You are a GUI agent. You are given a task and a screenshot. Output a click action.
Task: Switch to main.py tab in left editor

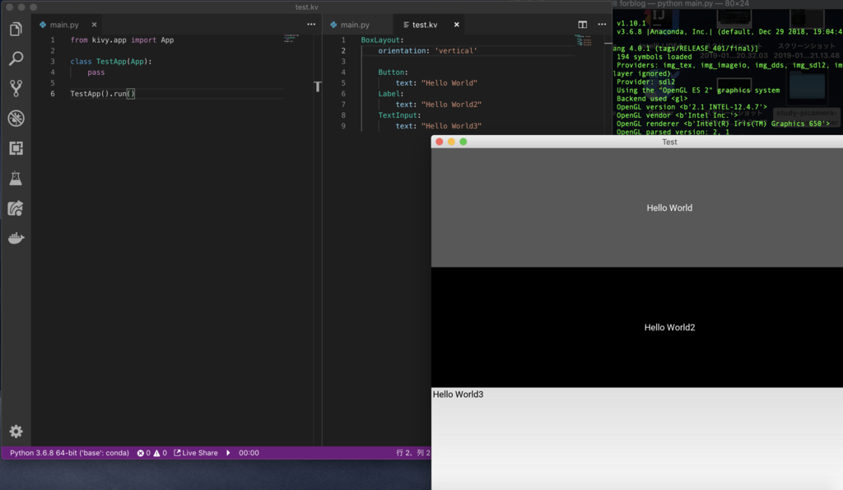click(64, 25)
